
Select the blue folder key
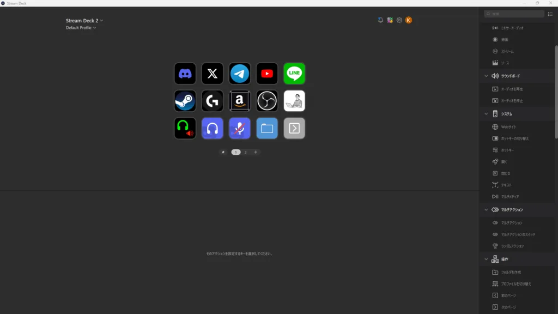tap(267, 128)
